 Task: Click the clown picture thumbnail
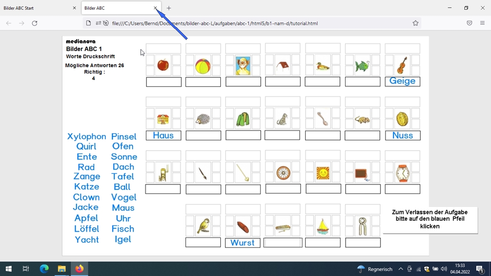coord(243,66)
